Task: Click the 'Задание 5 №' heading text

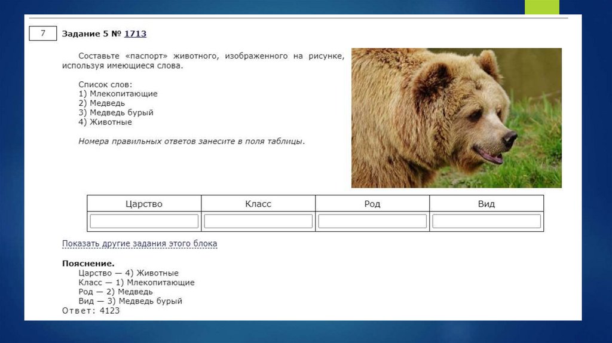Action: 91,34
